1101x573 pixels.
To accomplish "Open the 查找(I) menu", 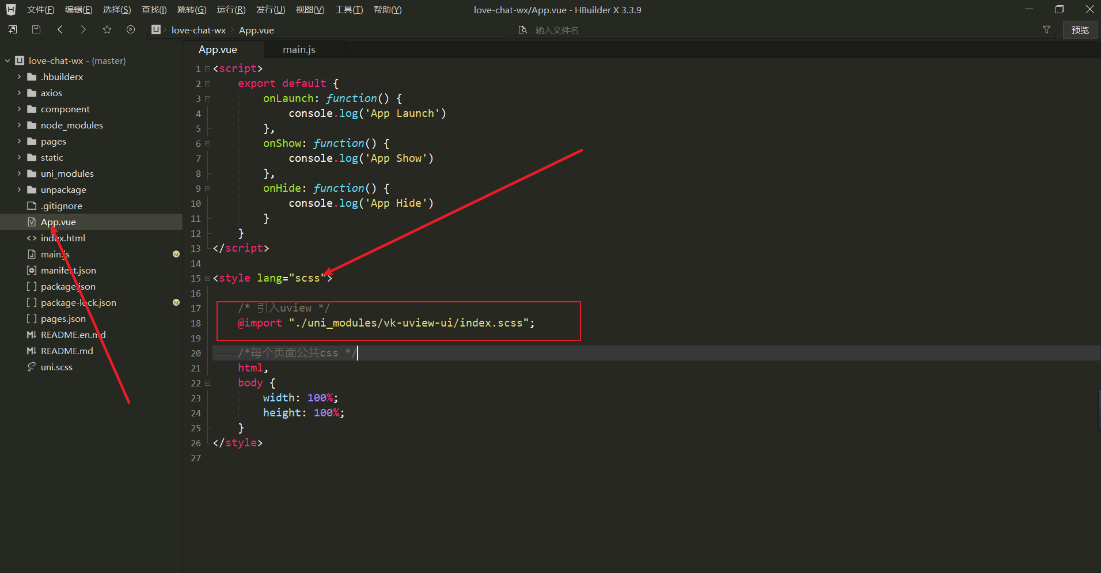I will pos(154,10).
